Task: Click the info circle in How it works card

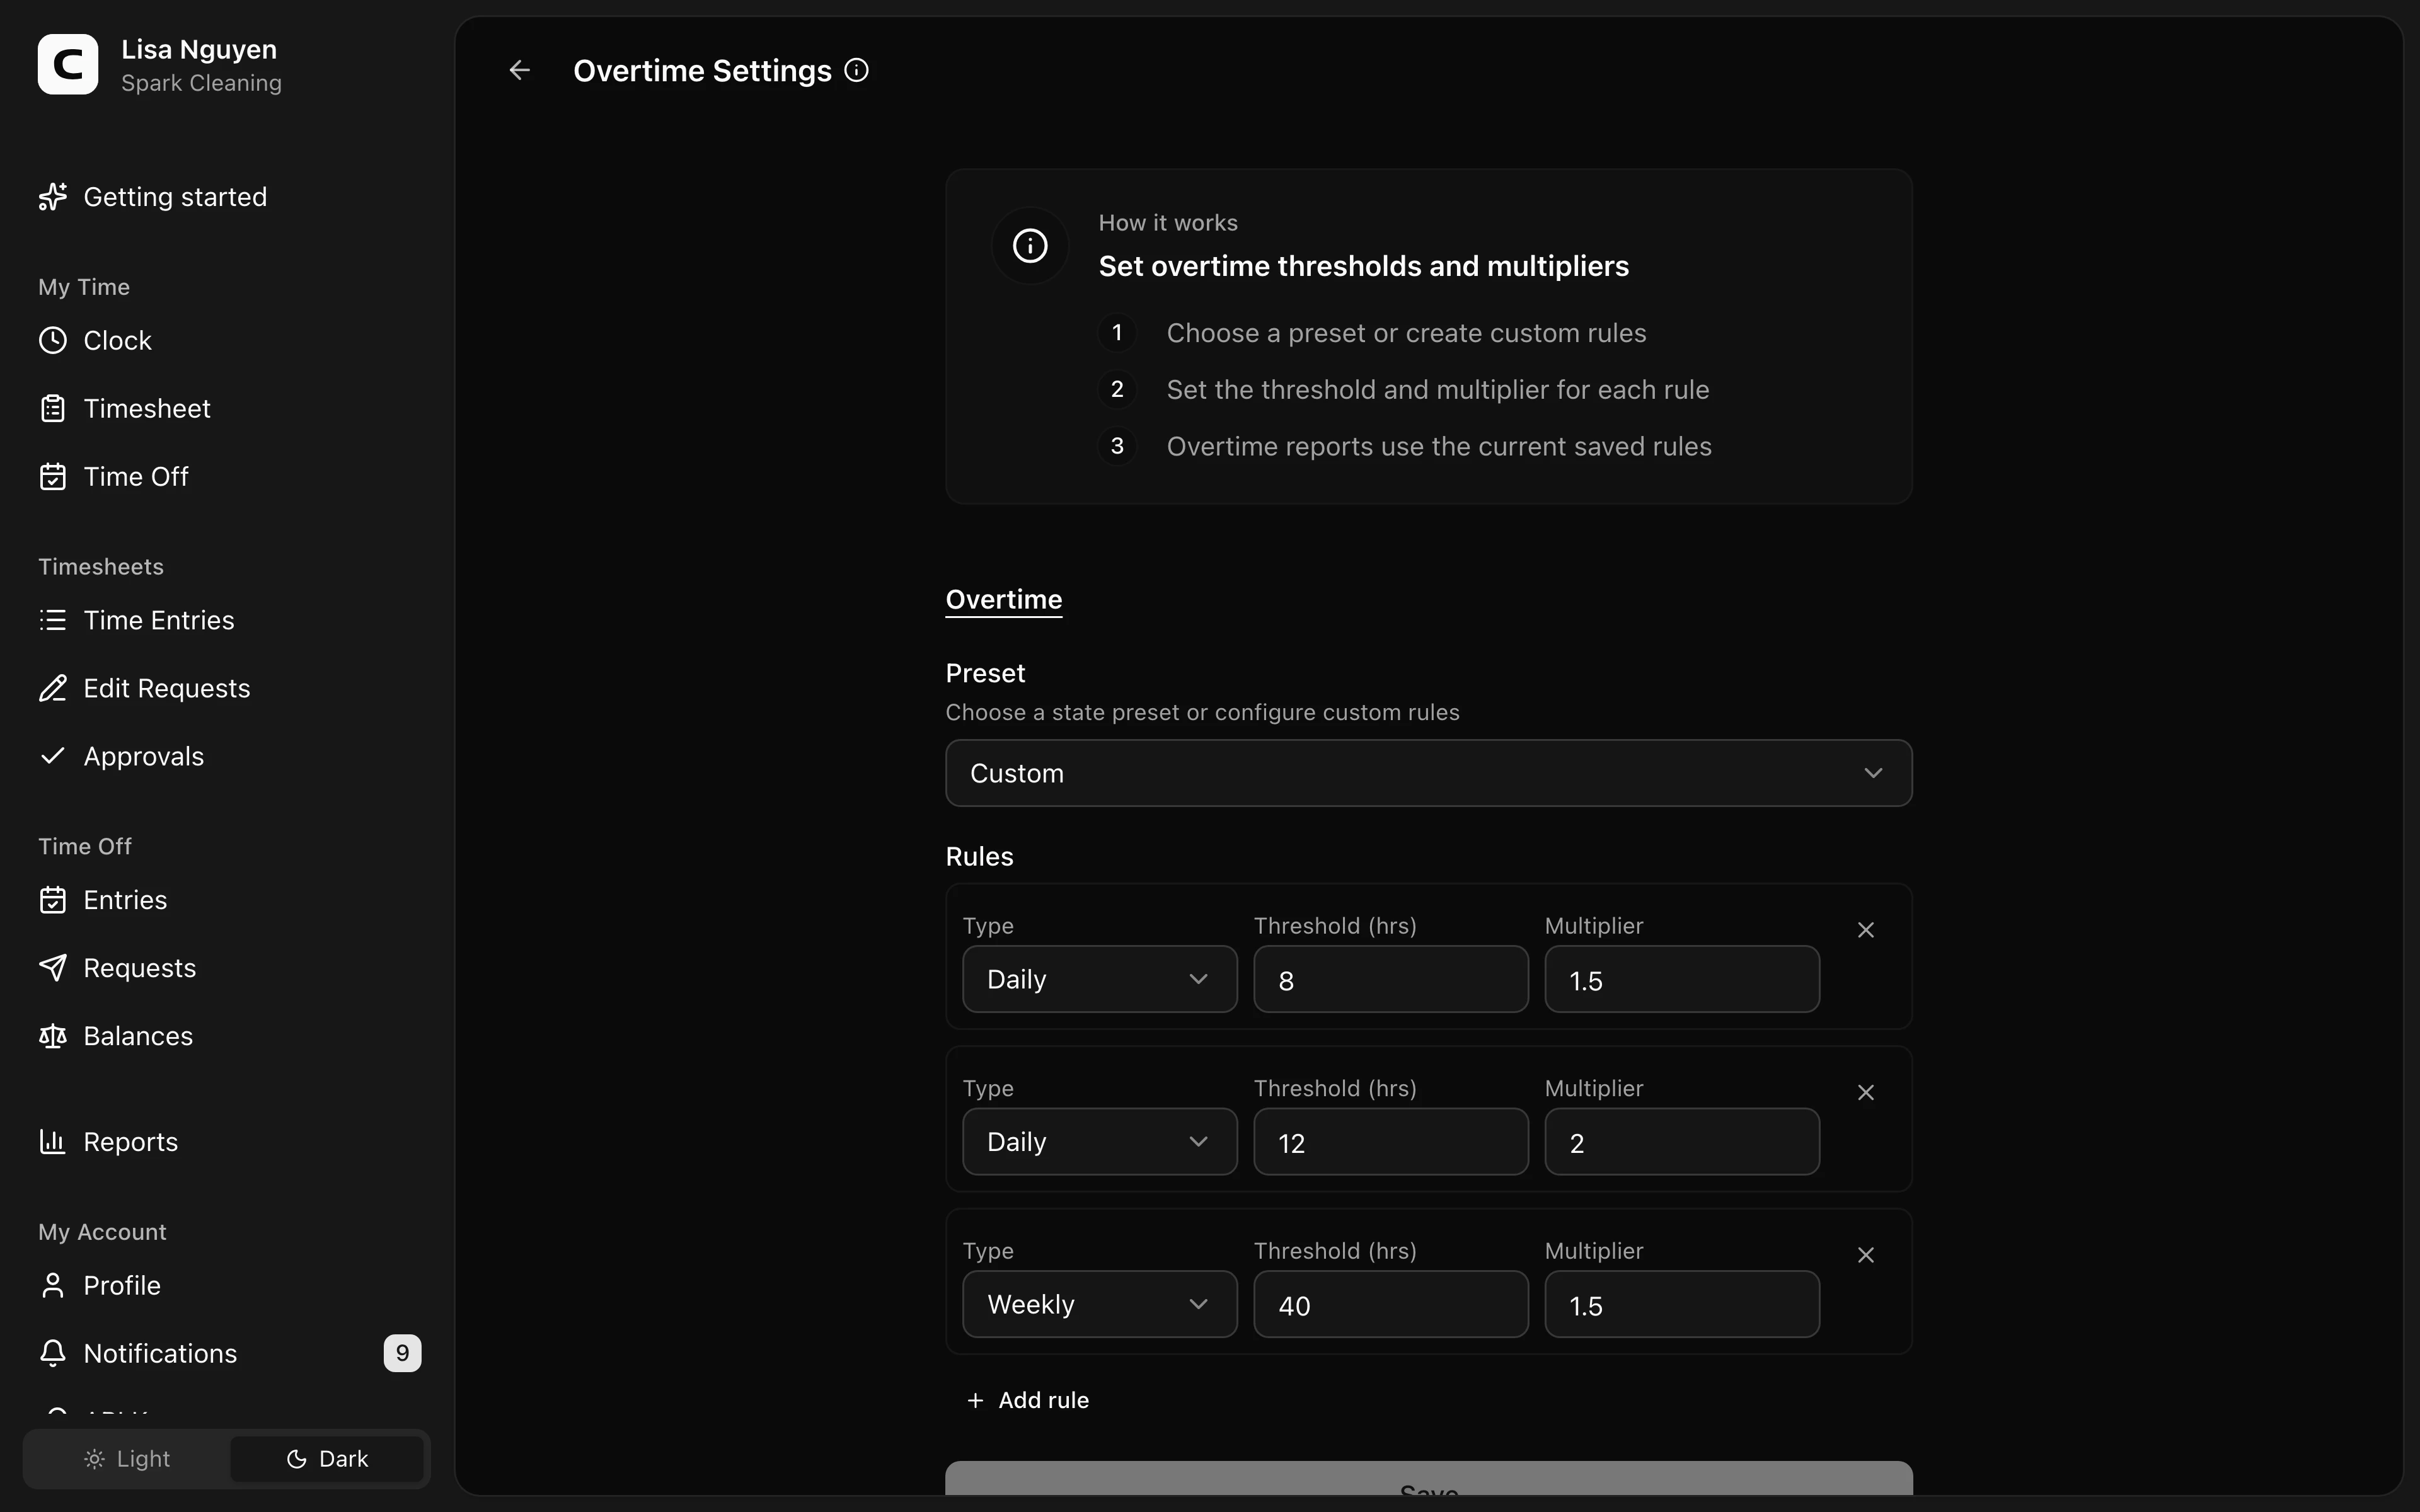Action: pyautogui.click(x=1030, y=246)
